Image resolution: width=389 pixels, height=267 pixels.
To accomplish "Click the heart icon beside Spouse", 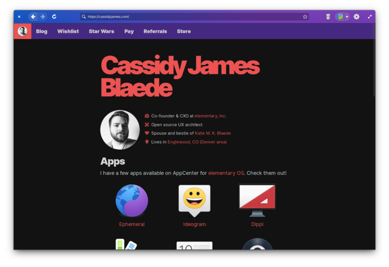I will (147, 133).
